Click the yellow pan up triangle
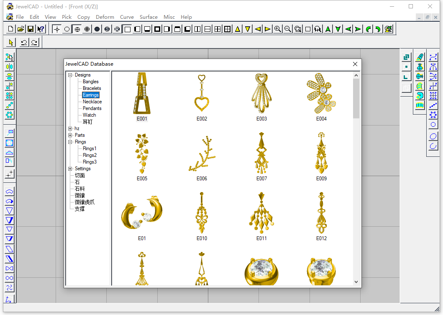The image size is (443, 315). pos(238,29)
